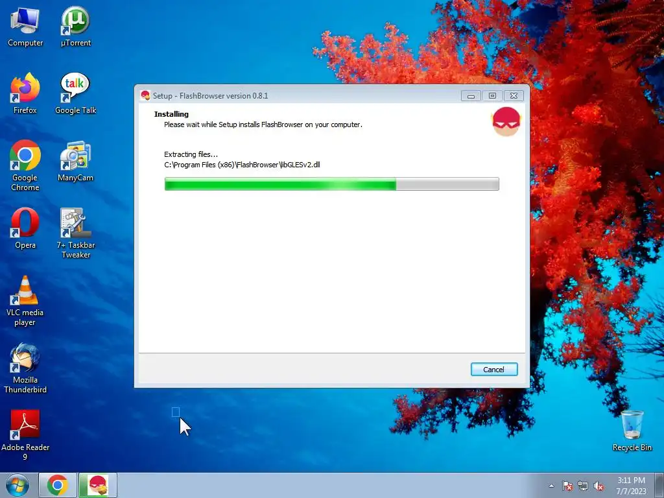Show hidden system tray icons

tap(551, 486)
